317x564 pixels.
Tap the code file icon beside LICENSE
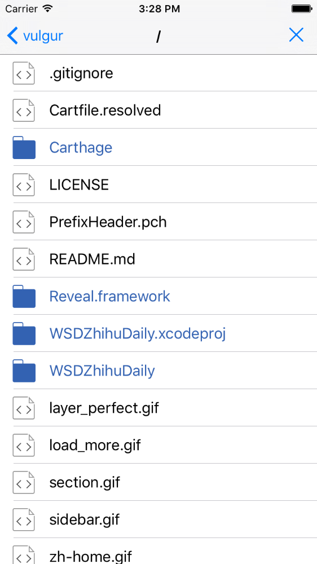[x=24, y=185]
